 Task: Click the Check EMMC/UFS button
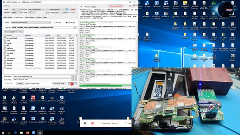click(55, 9)
